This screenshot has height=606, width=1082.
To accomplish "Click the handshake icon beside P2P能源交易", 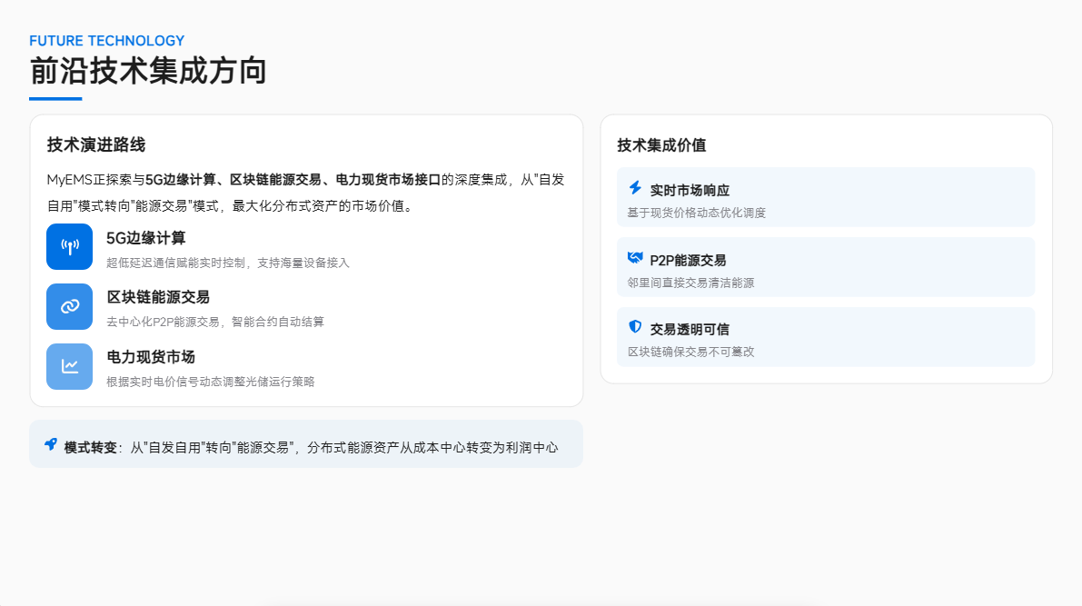I will click(636, 258).
